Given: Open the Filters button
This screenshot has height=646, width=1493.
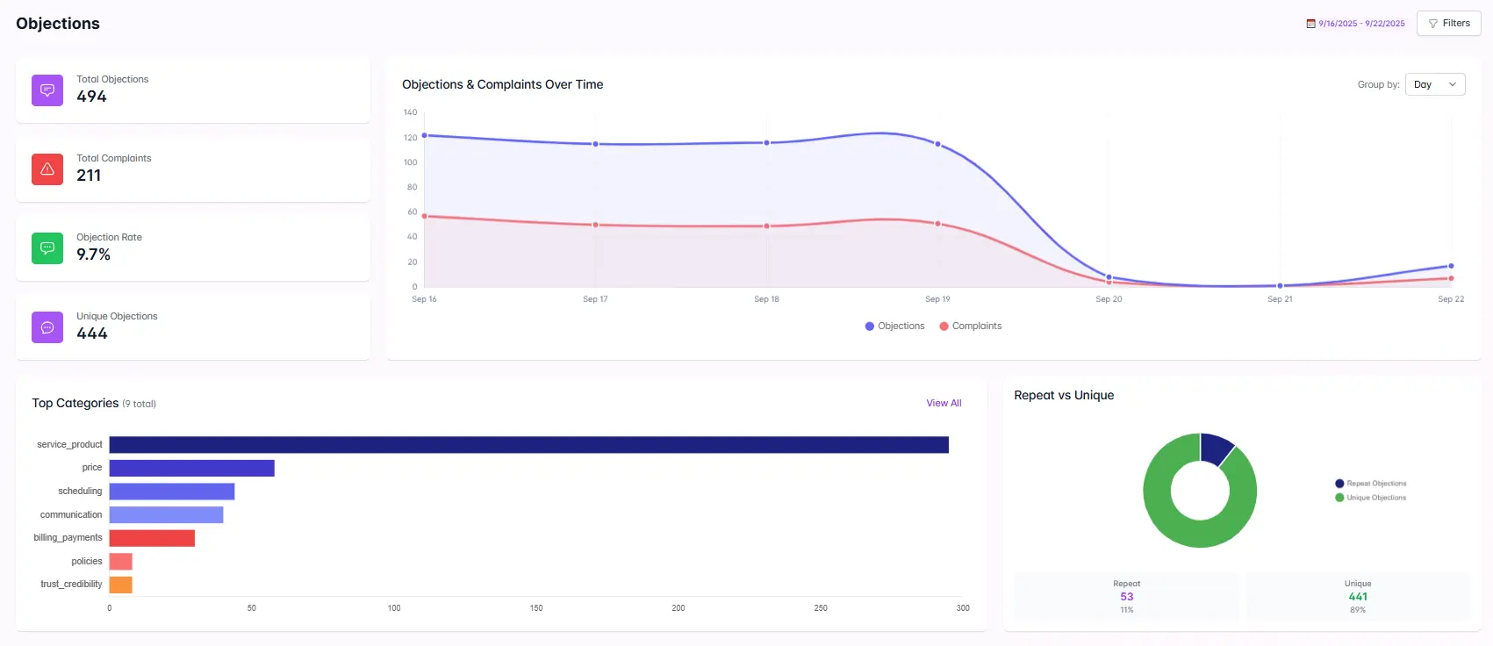Looking at the screenshot, I should click(x=1448, y=24).
